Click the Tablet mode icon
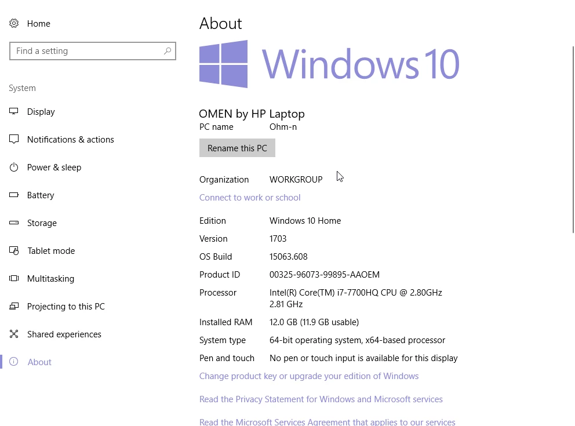This screenshot has height=426, width=575. [14, 251]
